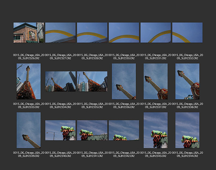Click the filename label ending 5L8Y2331.CR2
Image resolution: width=216 pixels, height=170 pixels.
pos(156,57)
